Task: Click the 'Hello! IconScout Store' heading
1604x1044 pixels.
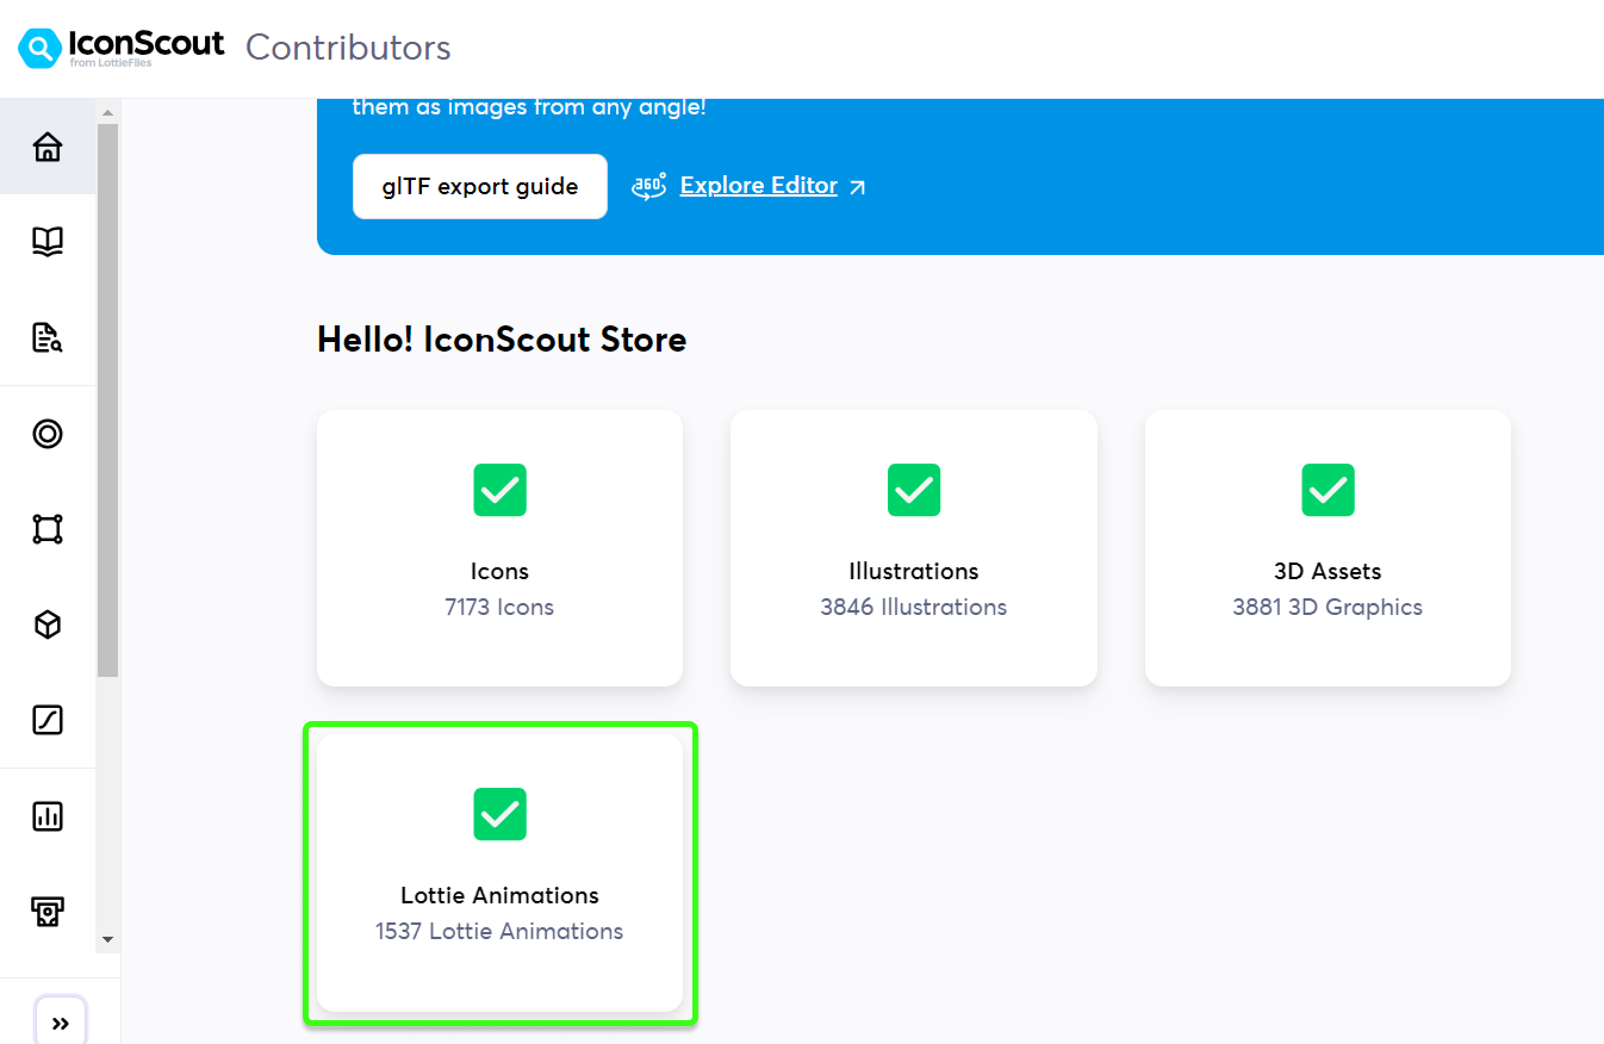Action: pos(502,339)
